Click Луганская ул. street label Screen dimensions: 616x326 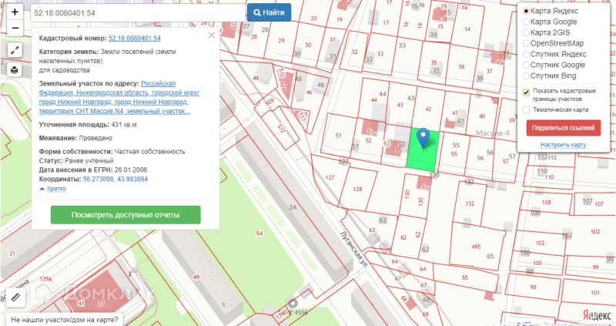pos(354,250)
